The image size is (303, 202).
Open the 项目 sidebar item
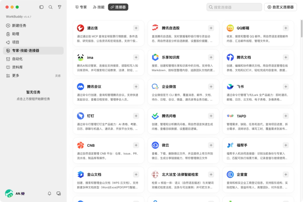[33, 42]
